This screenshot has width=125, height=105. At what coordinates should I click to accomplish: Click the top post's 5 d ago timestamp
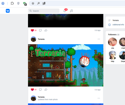(97, 30)
